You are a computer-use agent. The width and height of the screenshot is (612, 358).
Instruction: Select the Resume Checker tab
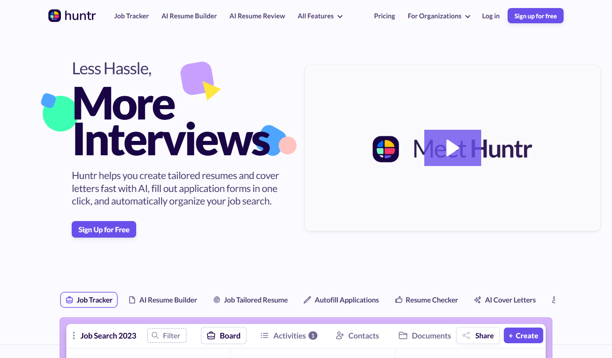coord(427,300)
